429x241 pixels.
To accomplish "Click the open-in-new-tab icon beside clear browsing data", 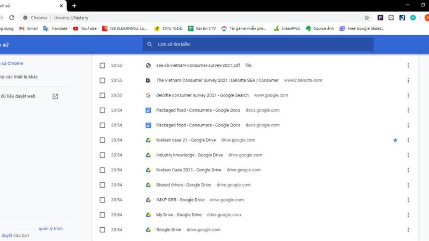I will coord(55,96).
